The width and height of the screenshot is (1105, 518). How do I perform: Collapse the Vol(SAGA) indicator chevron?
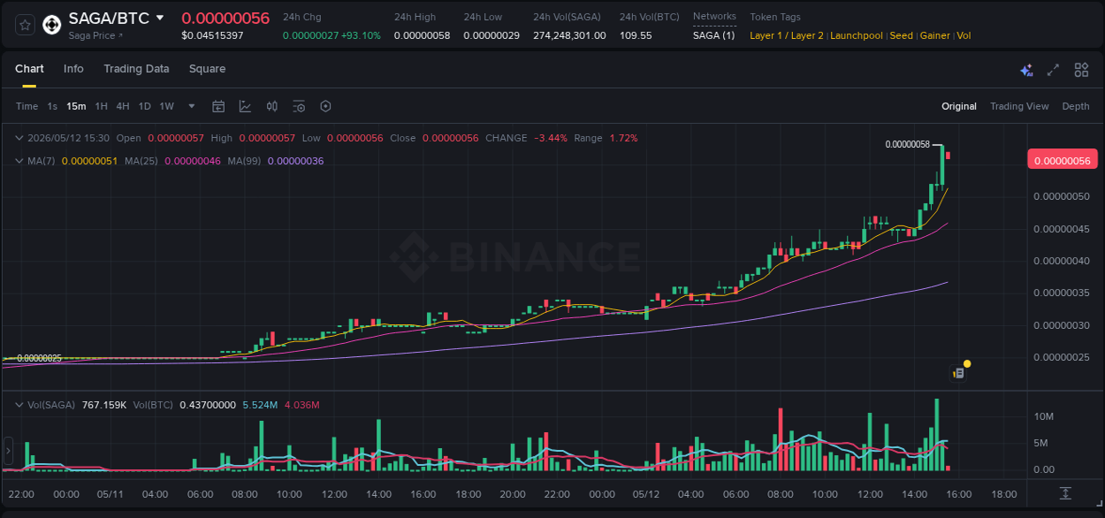click(x=19, y=404)
